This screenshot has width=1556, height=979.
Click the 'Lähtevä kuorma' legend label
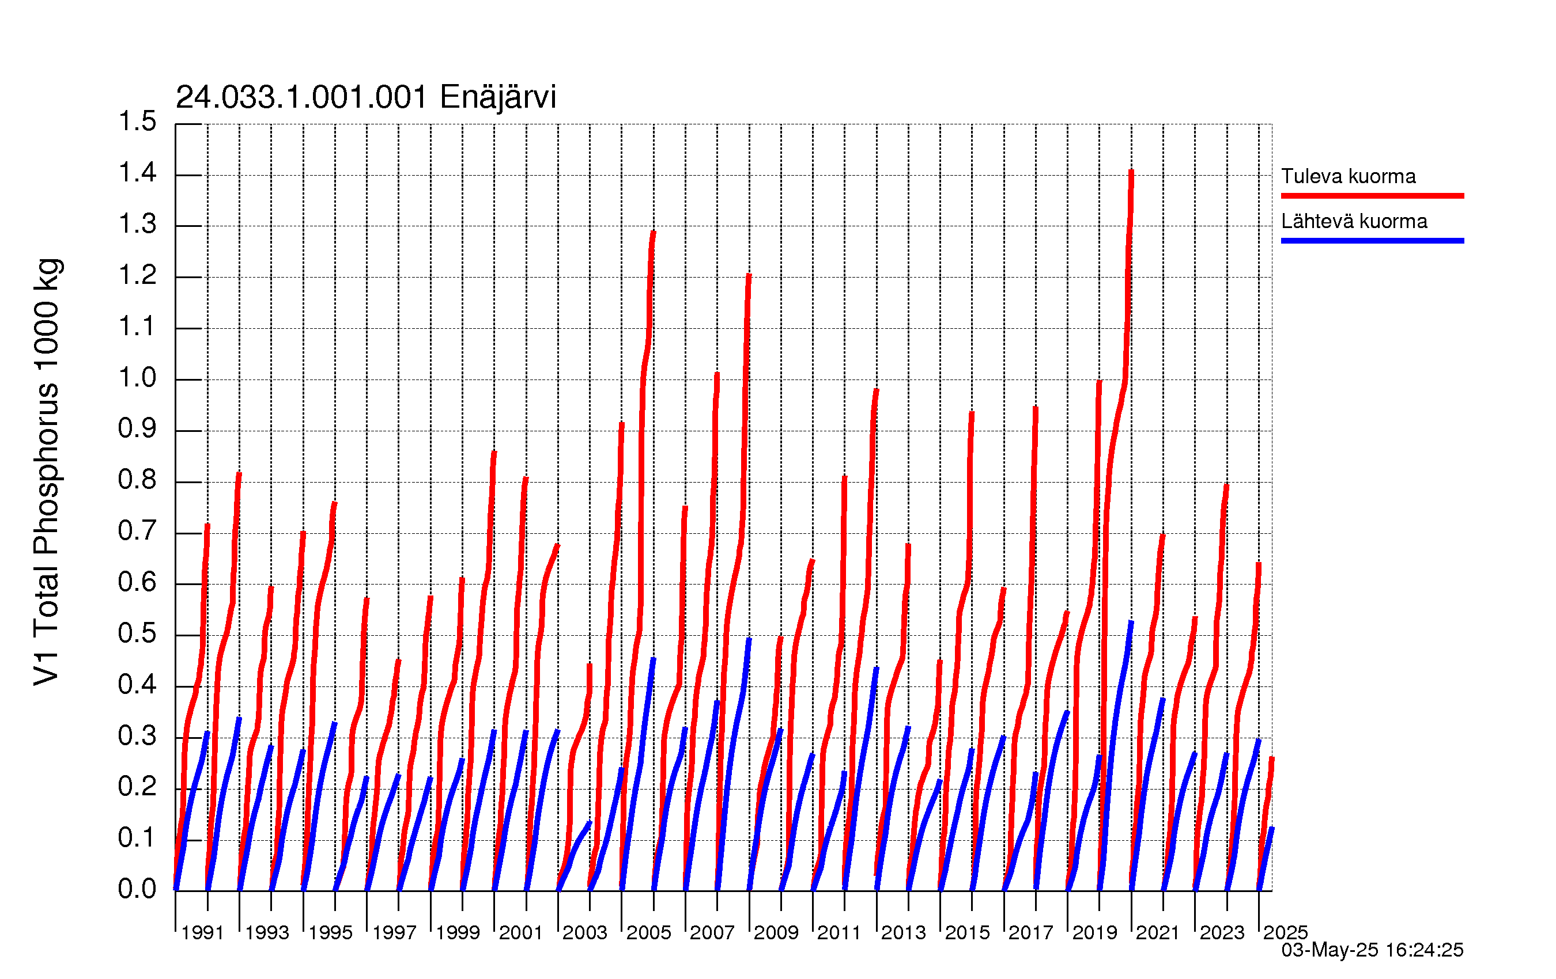[x=1354, y=222]
